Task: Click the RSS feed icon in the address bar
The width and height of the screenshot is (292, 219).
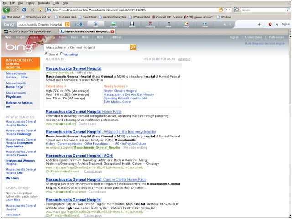Action: click(x=220, y=10)
